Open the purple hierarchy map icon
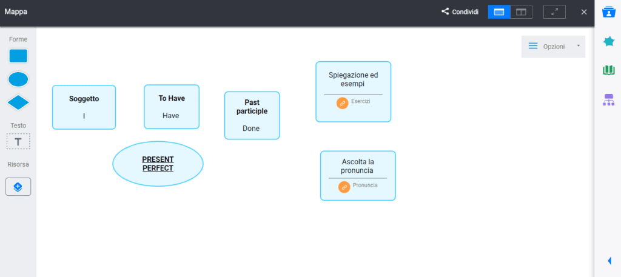This screenshot has height=277, width=621. pos(608,100)
